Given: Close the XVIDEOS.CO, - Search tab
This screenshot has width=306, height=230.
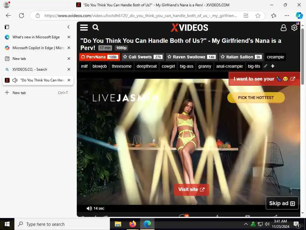Looking at the screenshot, I should pyautogui.click(x=69, y=69).
